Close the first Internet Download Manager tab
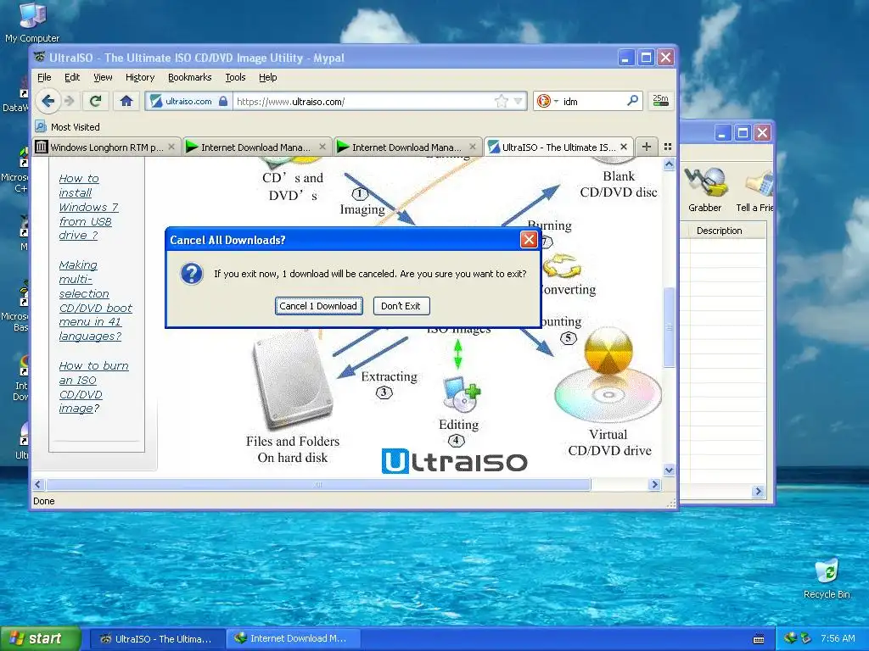This screenshot has width=869, height=651. (x=322, y=147)
